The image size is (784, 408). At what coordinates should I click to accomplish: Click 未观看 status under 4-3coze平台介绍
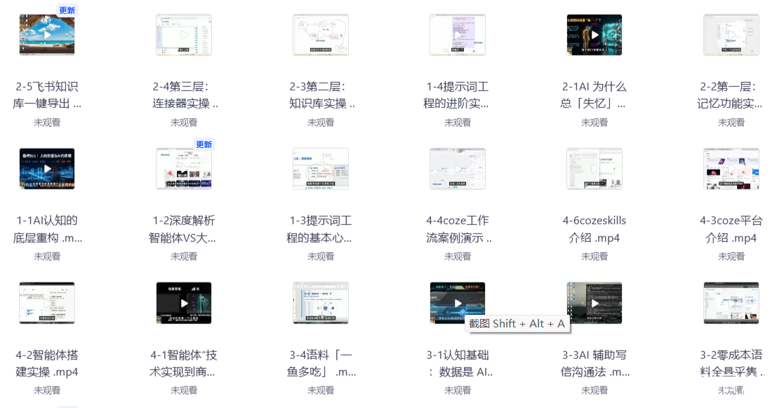731,257
